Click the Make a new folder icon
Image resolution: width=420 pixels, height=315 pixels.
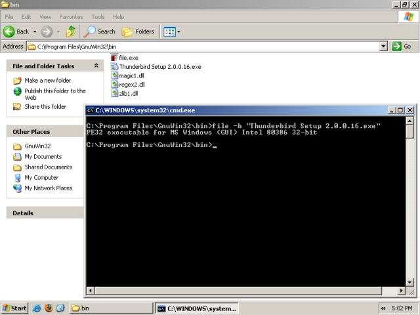pyautogui.click(x=17, y=80)
